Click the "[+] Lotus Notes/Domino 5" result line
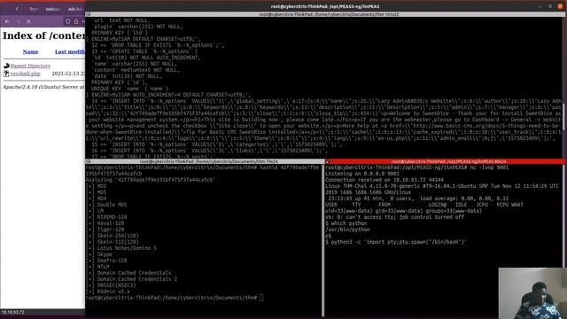 tap(120, 248)
